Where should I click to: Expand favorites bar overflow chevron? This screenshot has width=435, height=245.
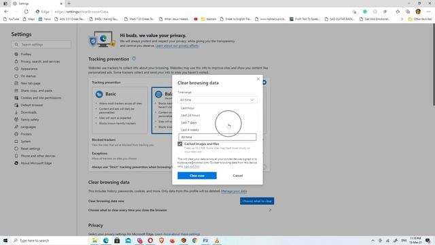pos(402,19)
